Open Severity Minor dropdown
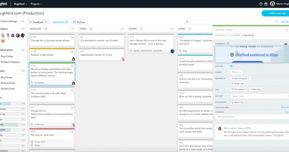 tap(237, 72)
